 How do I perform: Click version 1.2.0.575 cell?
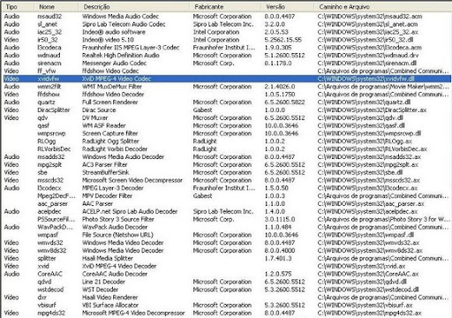tap(278, 274)
